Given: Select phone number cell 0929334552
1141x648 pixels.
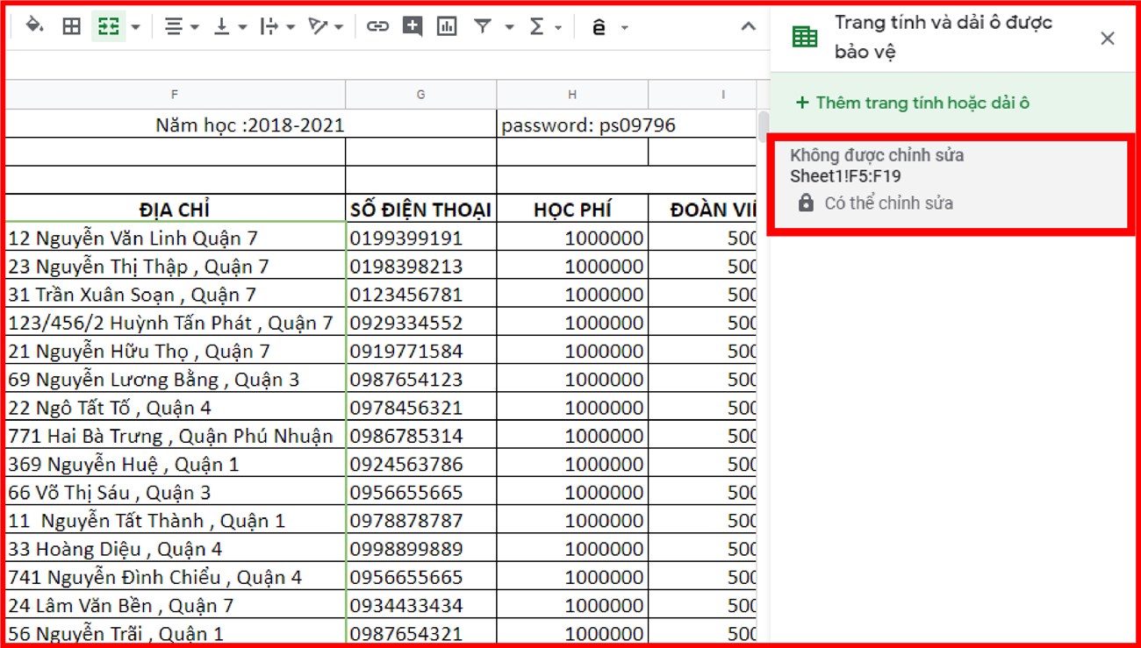Looking at the screenshot, I should [421, 322].
